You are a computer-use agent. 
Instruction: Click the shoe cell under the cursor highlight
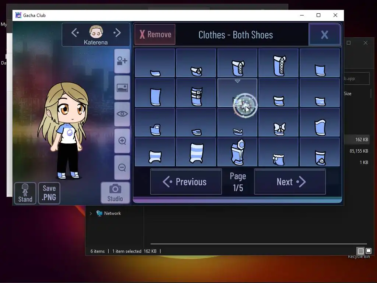237,92
